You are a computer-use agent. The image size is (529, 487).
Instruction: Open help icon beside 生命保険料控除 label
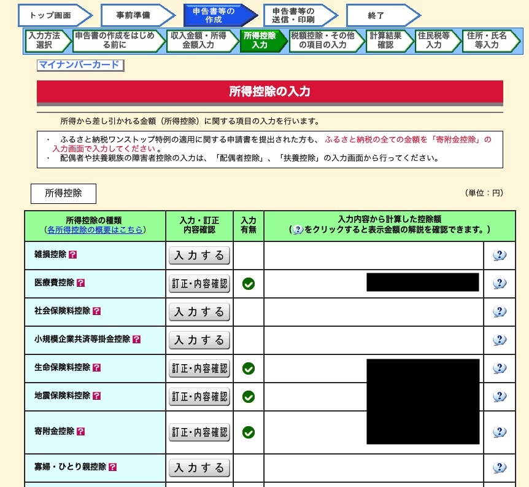97,367
